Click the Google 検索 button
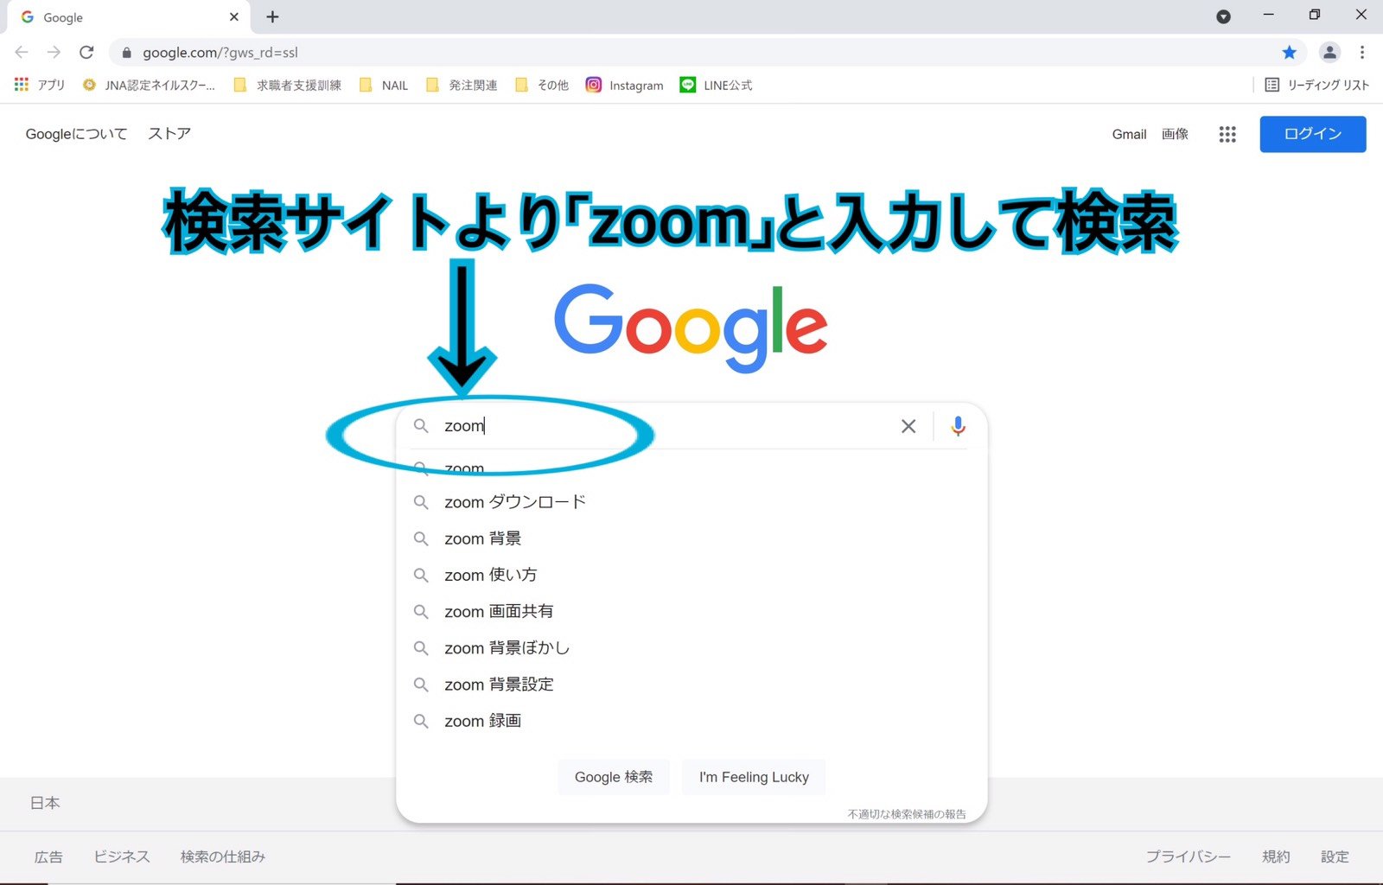Screen dimensions: 1383x885 click(x=614, y=777)
